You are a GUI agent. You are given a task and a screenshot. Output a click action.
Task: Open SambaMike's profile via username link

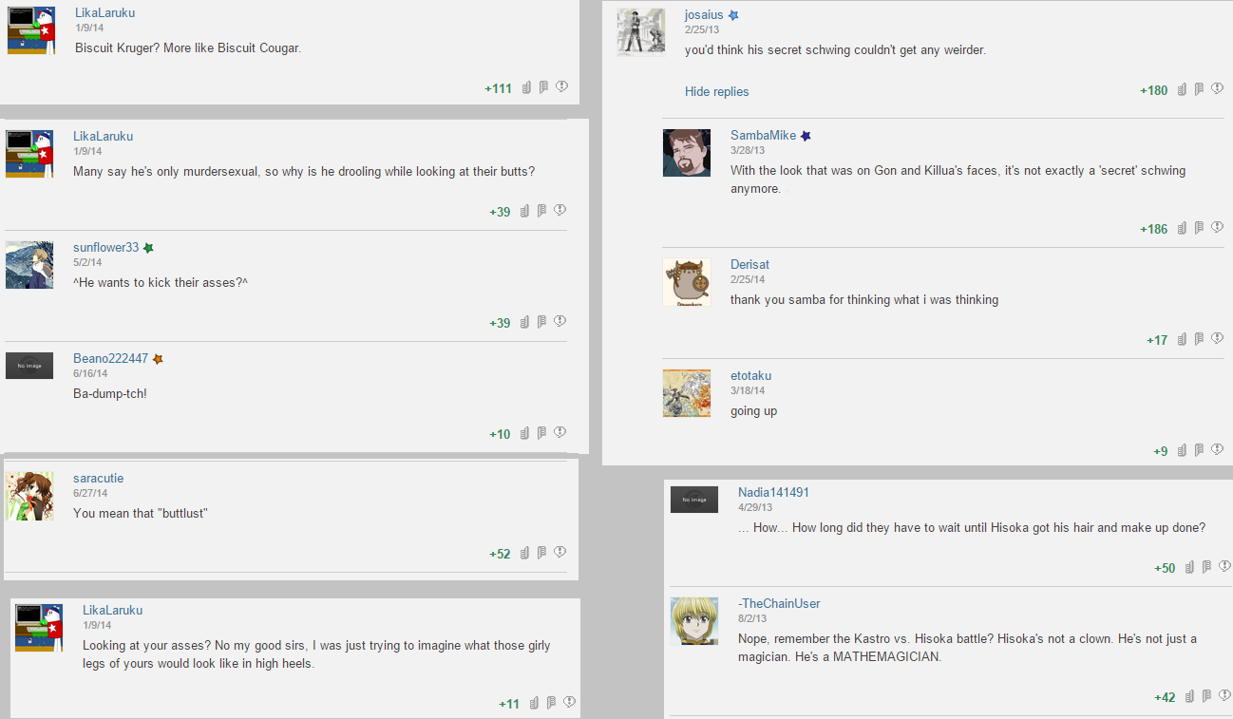pos(763,135)
